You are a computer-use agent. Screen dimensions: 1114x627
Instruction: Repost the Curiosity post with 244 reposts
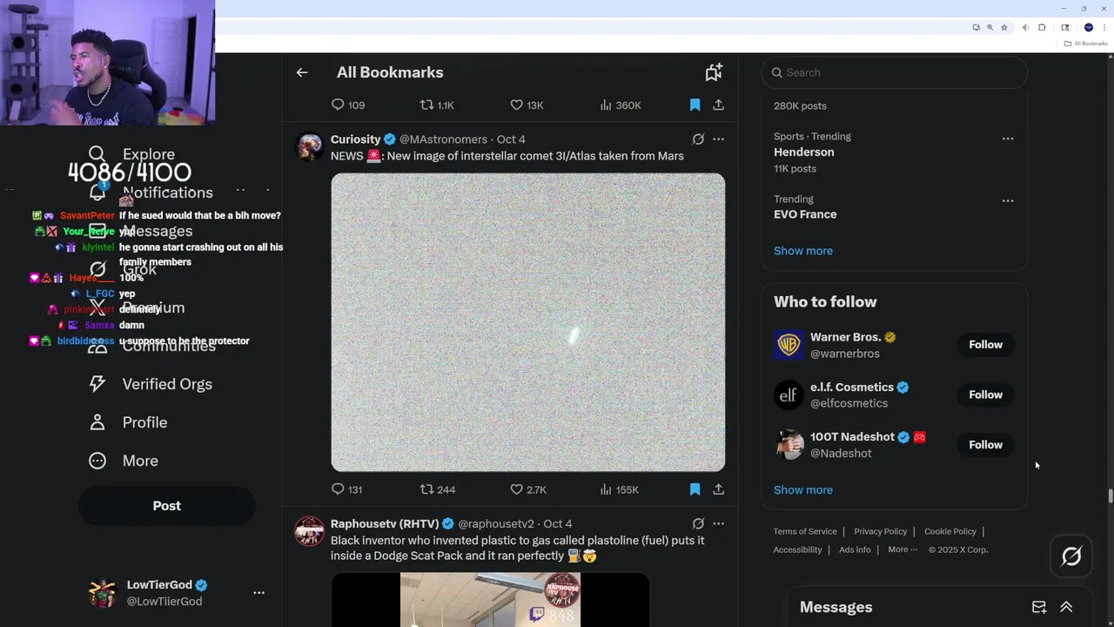tap(426, 489)
